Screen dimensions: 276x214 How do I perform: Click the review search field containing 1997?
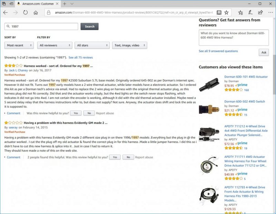(x=41, y=27)
